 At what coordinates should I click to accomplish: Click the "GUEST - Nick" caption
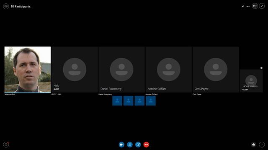pos(57,94)
